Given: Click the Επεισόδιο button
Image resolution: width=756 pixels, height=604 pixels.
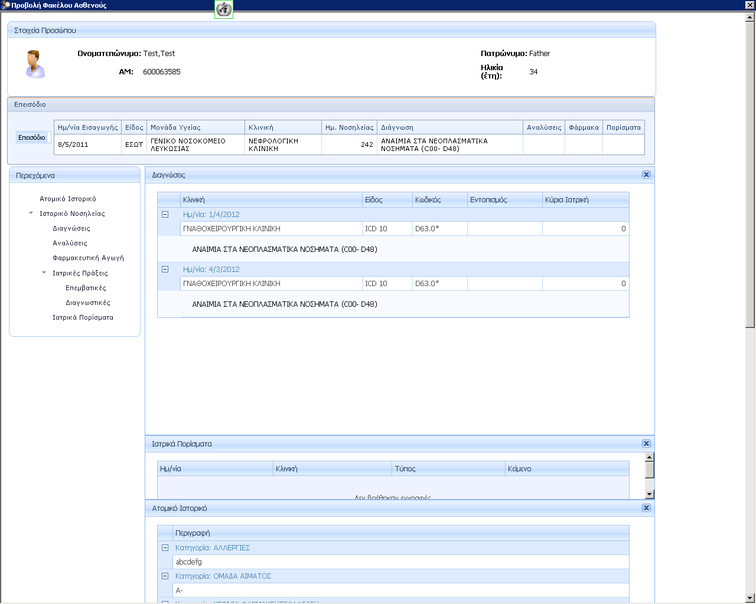Looking at the screenshot, I should click(x=32, y=137).
